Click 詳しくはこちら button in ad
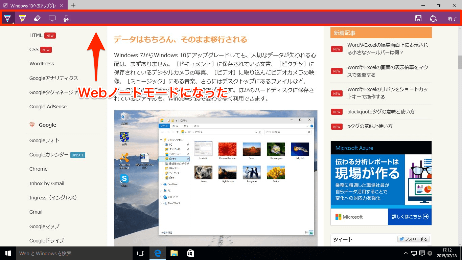The height and width of the screenshot is (260, 462). pos(410,217)
